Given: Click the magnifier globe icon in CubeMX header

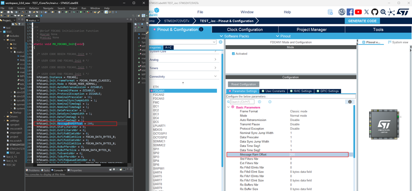Looking at the screenshot, I should coord(384,12).
